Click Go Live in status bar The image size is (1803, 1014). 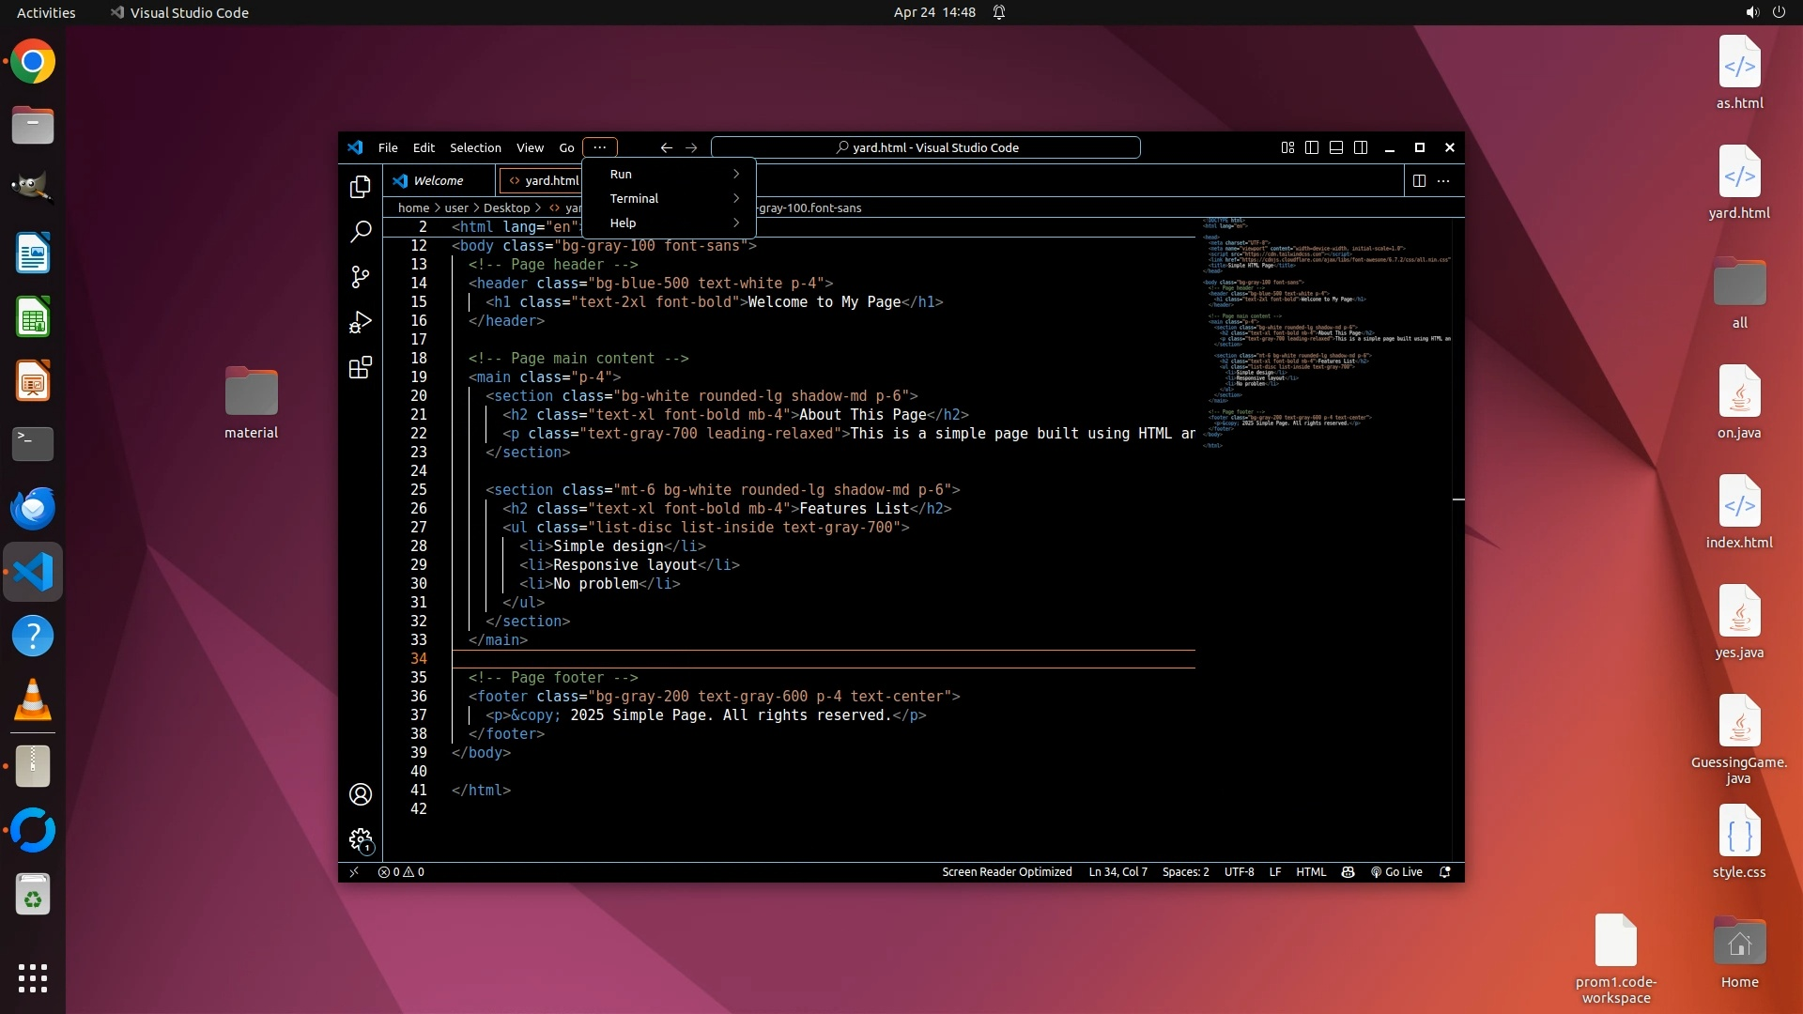point(1396,871)
